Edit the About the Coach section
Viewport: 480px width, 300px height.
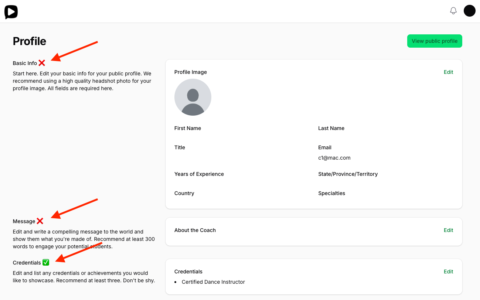448,230
